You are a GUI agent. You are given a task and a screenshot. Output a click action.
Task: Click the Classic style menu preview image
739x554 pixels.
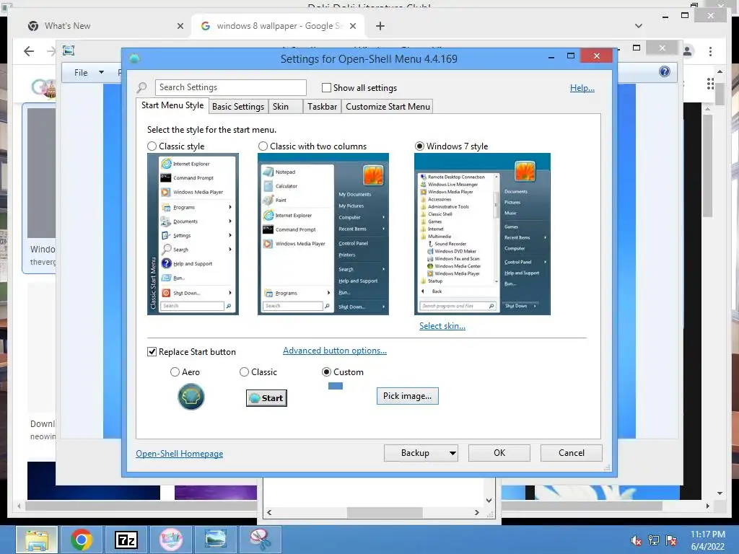point(193,234)
